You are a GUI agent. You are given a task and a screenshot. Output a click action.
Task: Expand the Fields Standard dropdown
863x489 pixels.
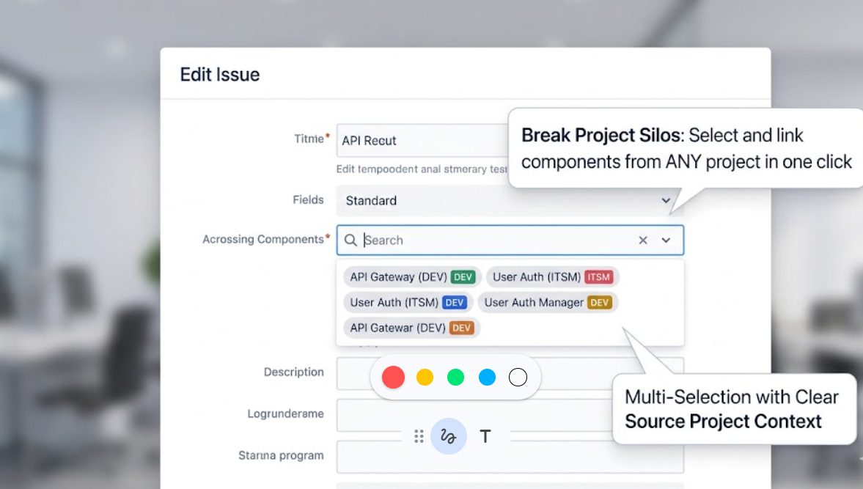(666, 200)
